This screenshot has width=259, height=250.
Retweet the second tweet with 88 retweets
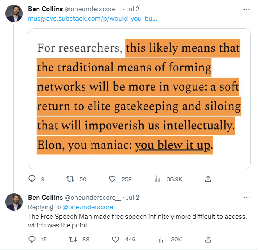point(73,239)
